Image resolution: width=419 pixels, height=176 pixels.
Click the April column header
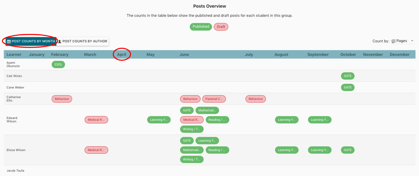click(x=122, y=54)
